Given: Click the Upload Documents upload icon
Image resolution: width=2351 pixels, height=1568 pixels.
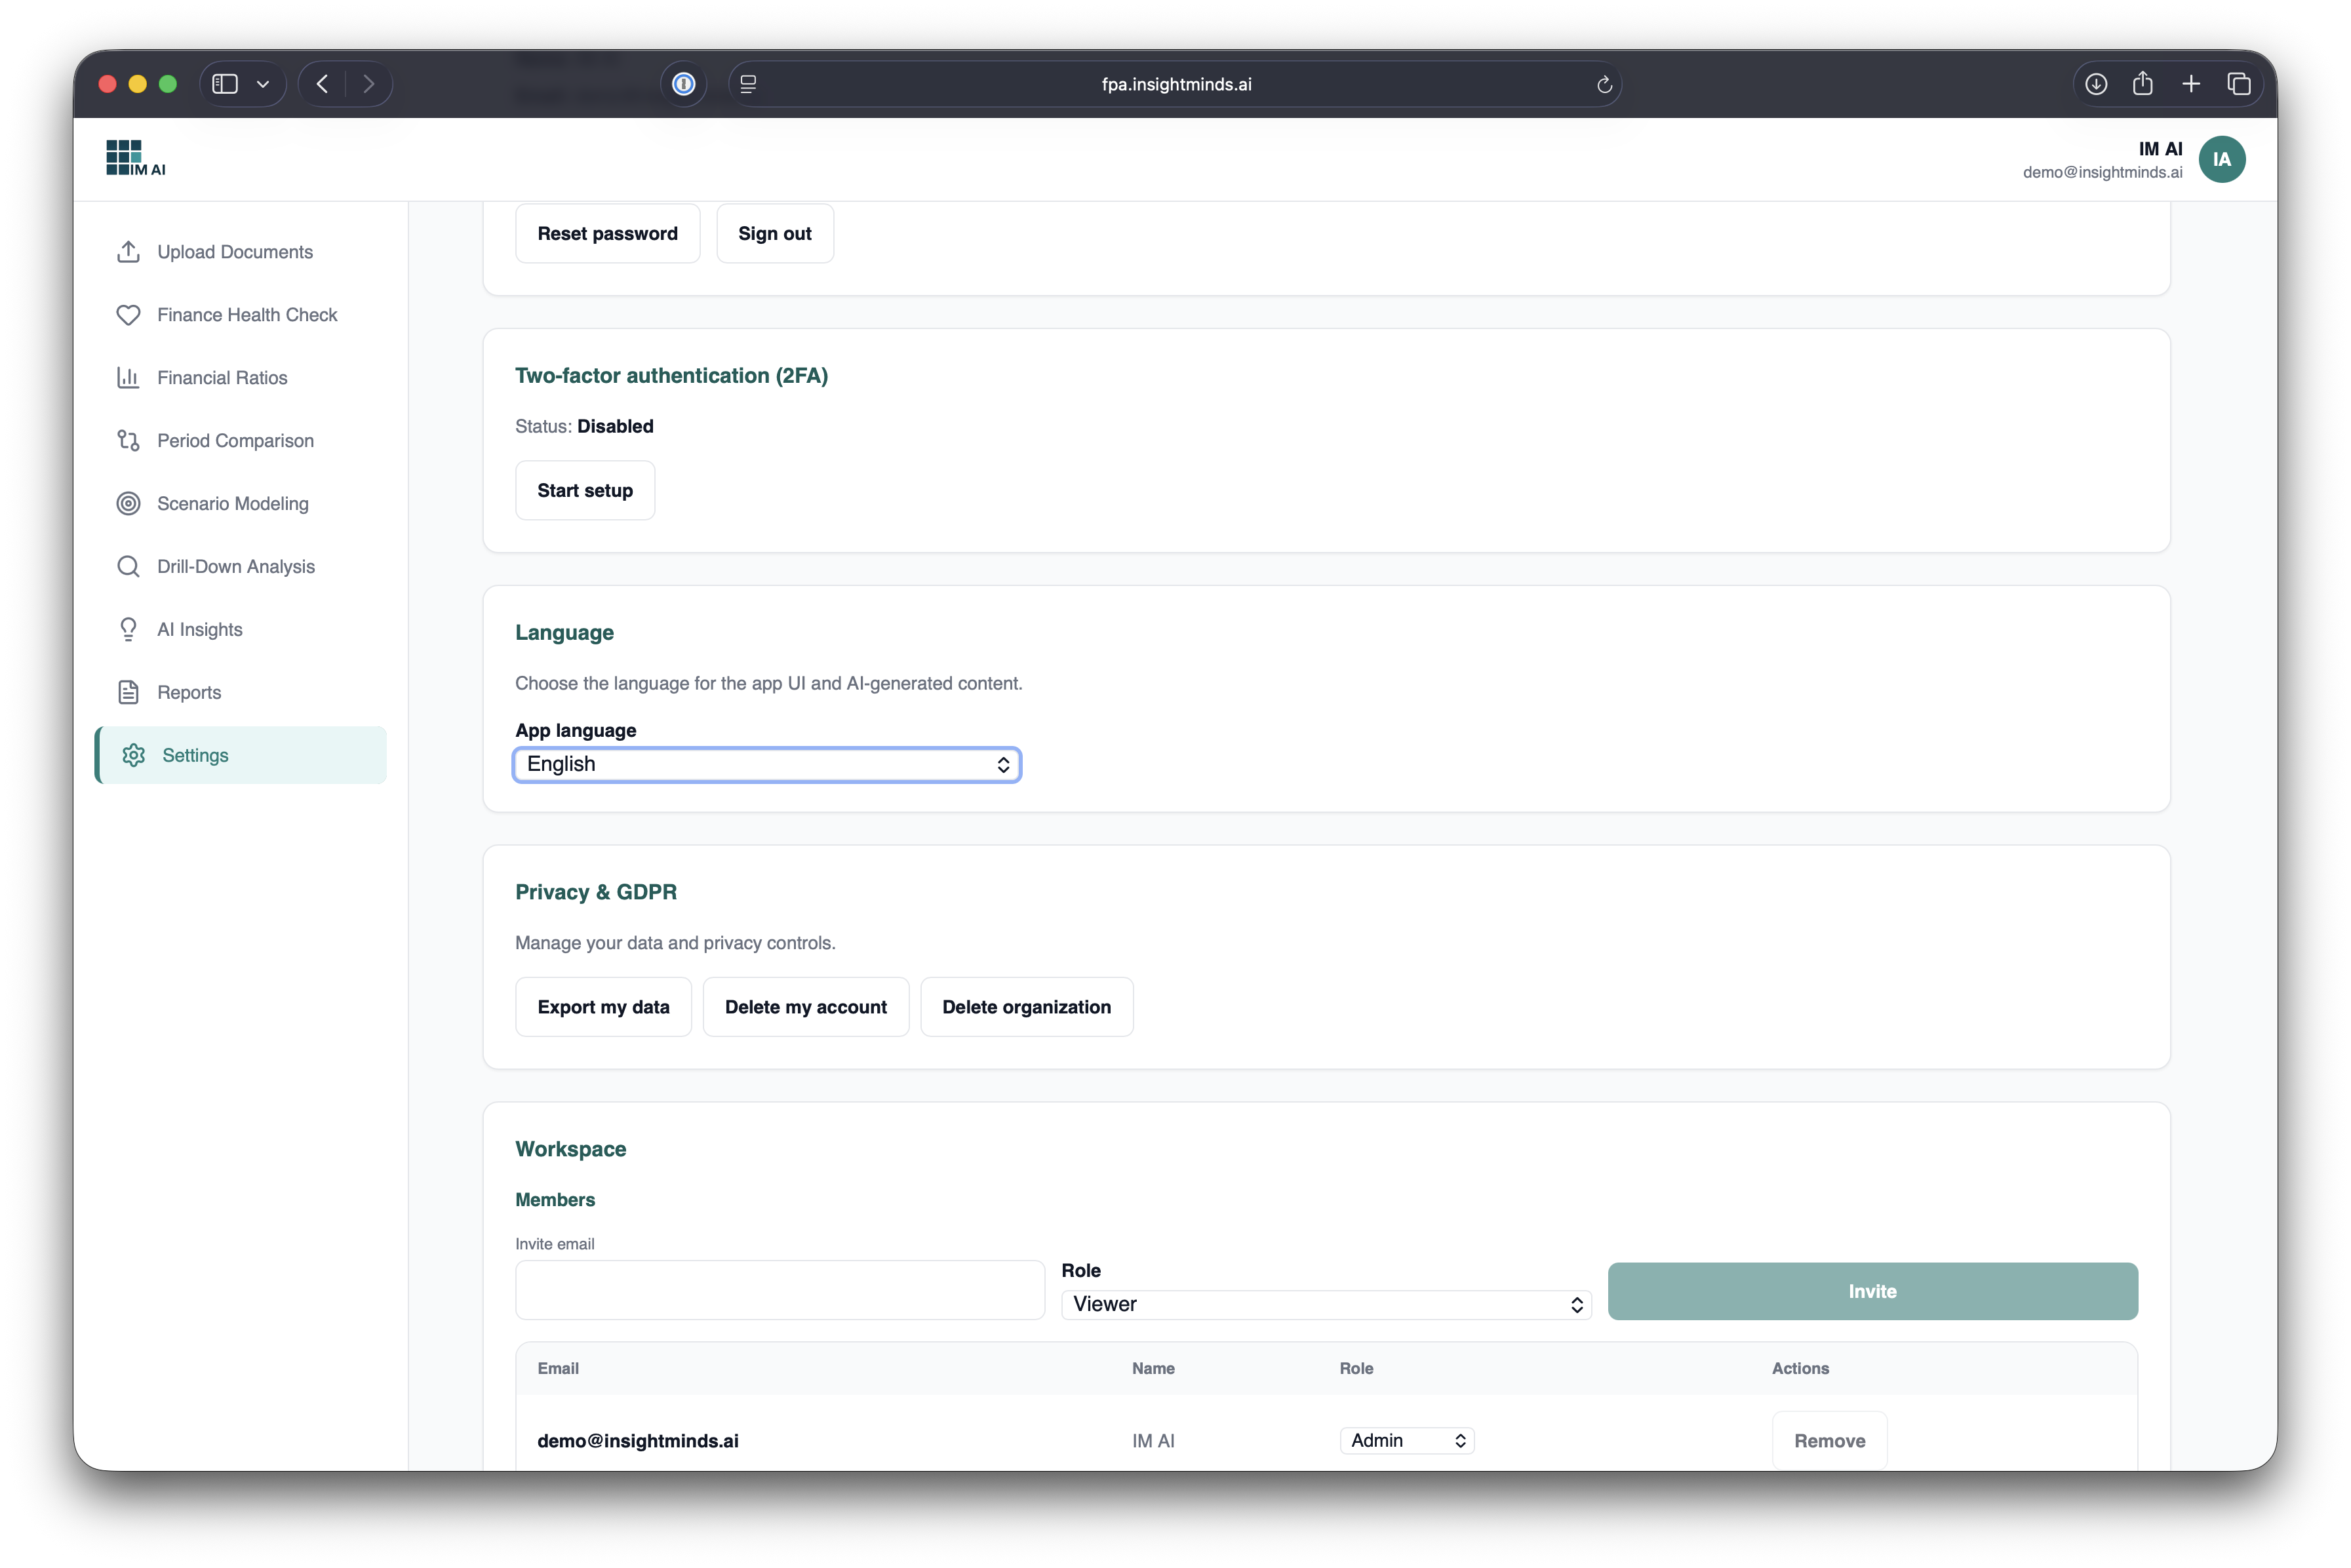Looking at the screenshot, I should [128, 252].
